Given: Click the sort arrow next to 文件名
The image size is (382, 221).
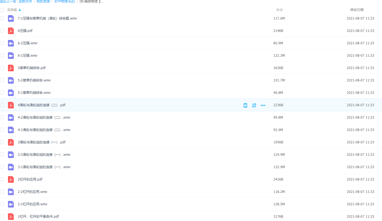Looking at the screenshot, I should pos(20,10).
